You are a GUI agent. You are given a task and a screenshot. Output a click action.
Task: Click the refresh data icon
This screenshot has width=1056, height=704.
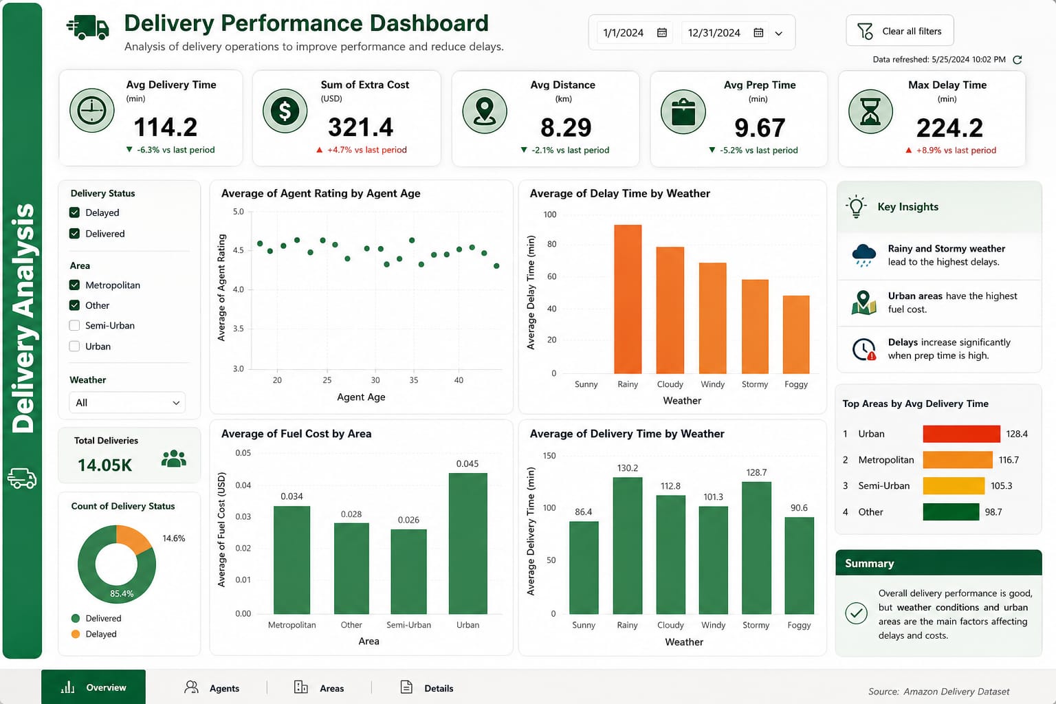(1017, 60)
